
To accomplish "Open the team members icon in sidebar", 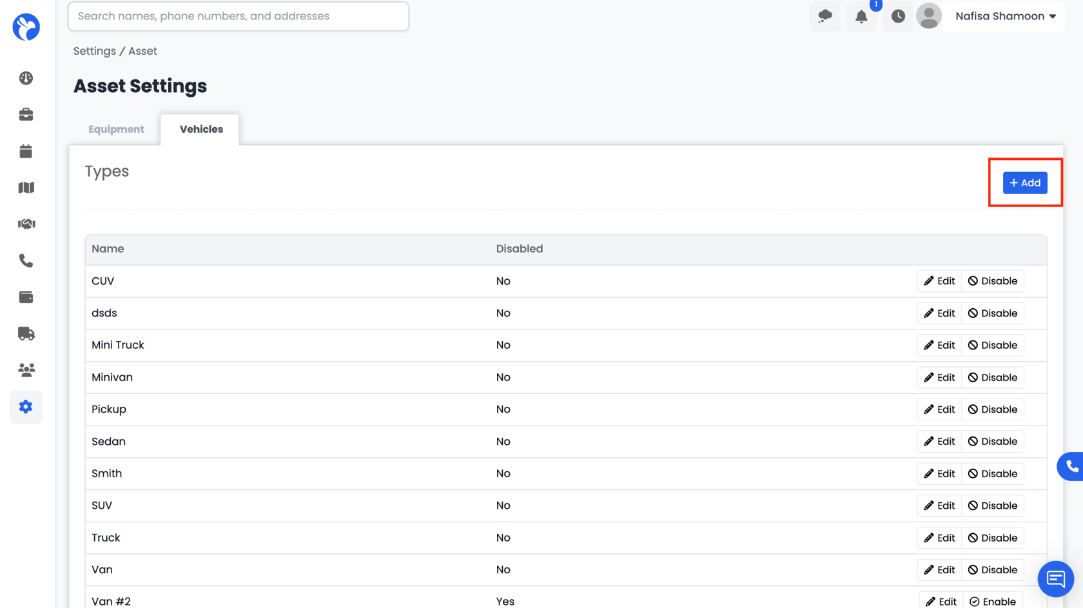I will pos(26,370).
